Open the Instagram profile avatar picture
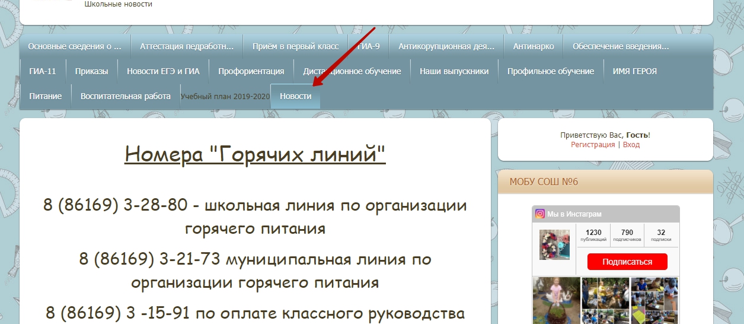 [554, 244]
